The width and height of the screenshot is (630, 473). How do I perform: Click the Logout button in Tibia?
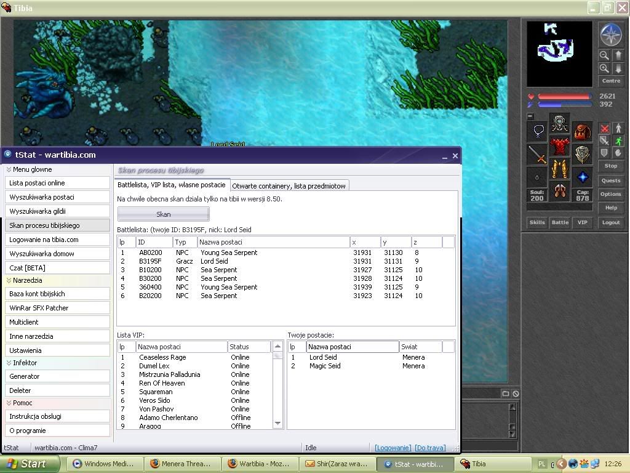pyautogui.click(x=611, y=222)
